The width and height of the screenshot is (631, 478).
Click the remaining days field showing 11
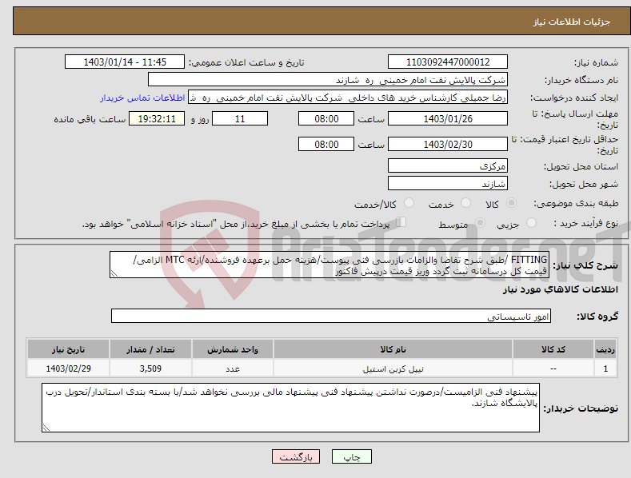coord(240,118)
